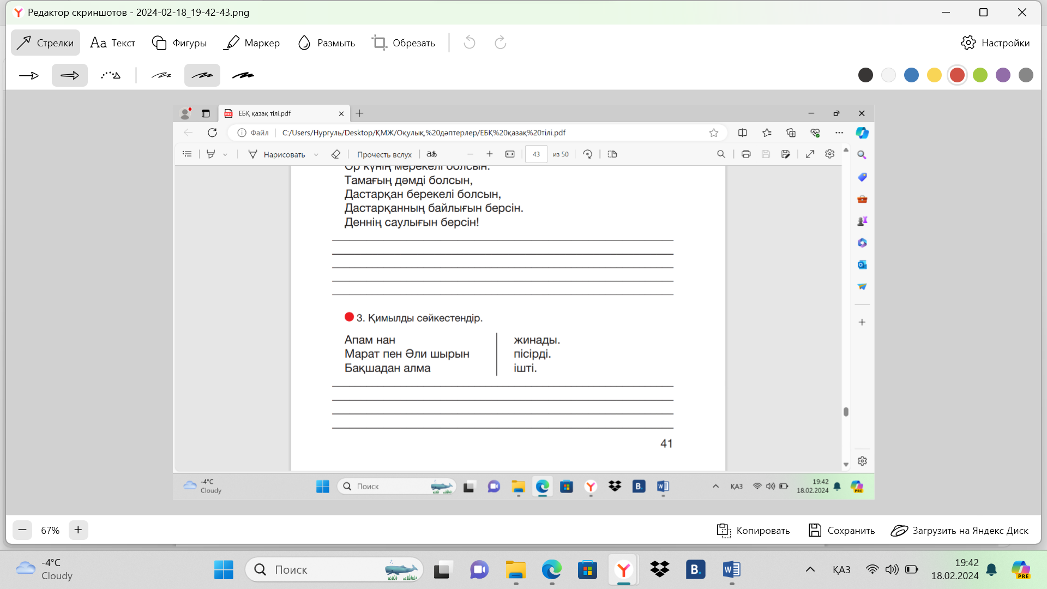
Task: Open Word from the Windows taskbar
Action: [731, 569]
